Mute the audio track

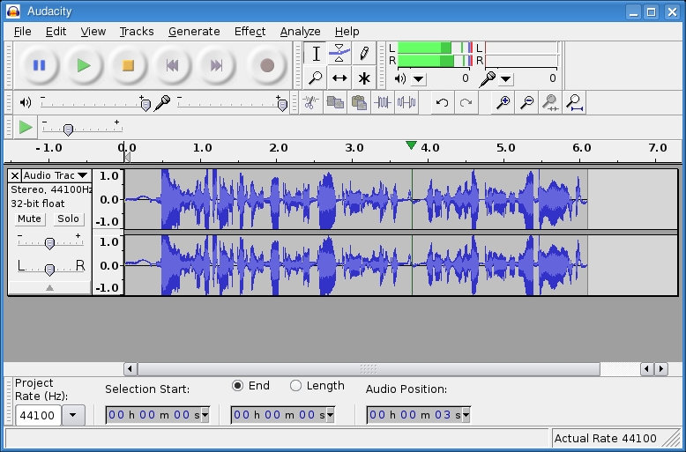click(x=29, y=219)
